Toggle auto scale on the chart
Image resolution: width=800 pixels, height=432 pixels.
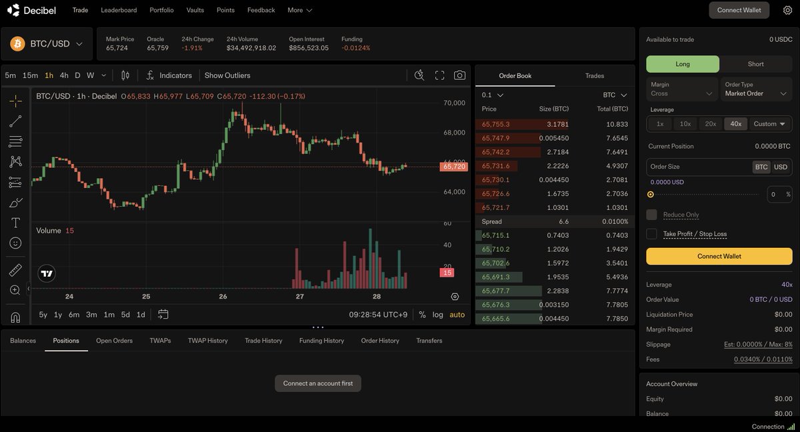[x=457, y=315]
